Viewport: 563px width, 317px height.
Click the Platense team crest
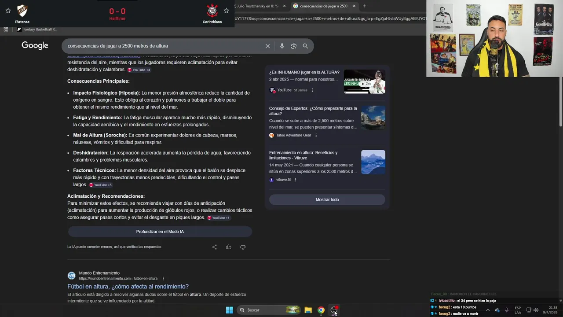click(22, 11)
